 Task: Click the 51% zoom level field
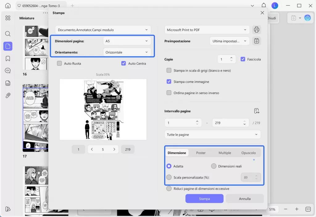click(272, 209)
